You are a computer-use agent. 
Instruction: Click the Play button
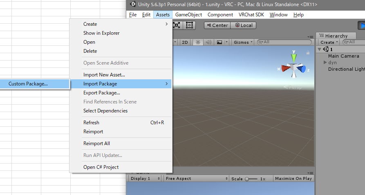point(361,25)
